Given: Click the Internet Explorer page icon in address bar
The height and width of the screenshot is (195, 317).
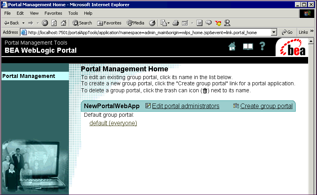Looking at the screenshot, I should (x=24, y=32).
